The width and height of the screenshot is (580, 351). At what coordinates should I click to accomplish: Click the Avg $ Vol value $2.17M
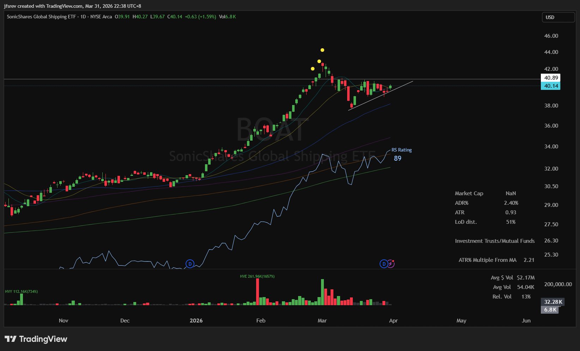[x=526, y=277]
